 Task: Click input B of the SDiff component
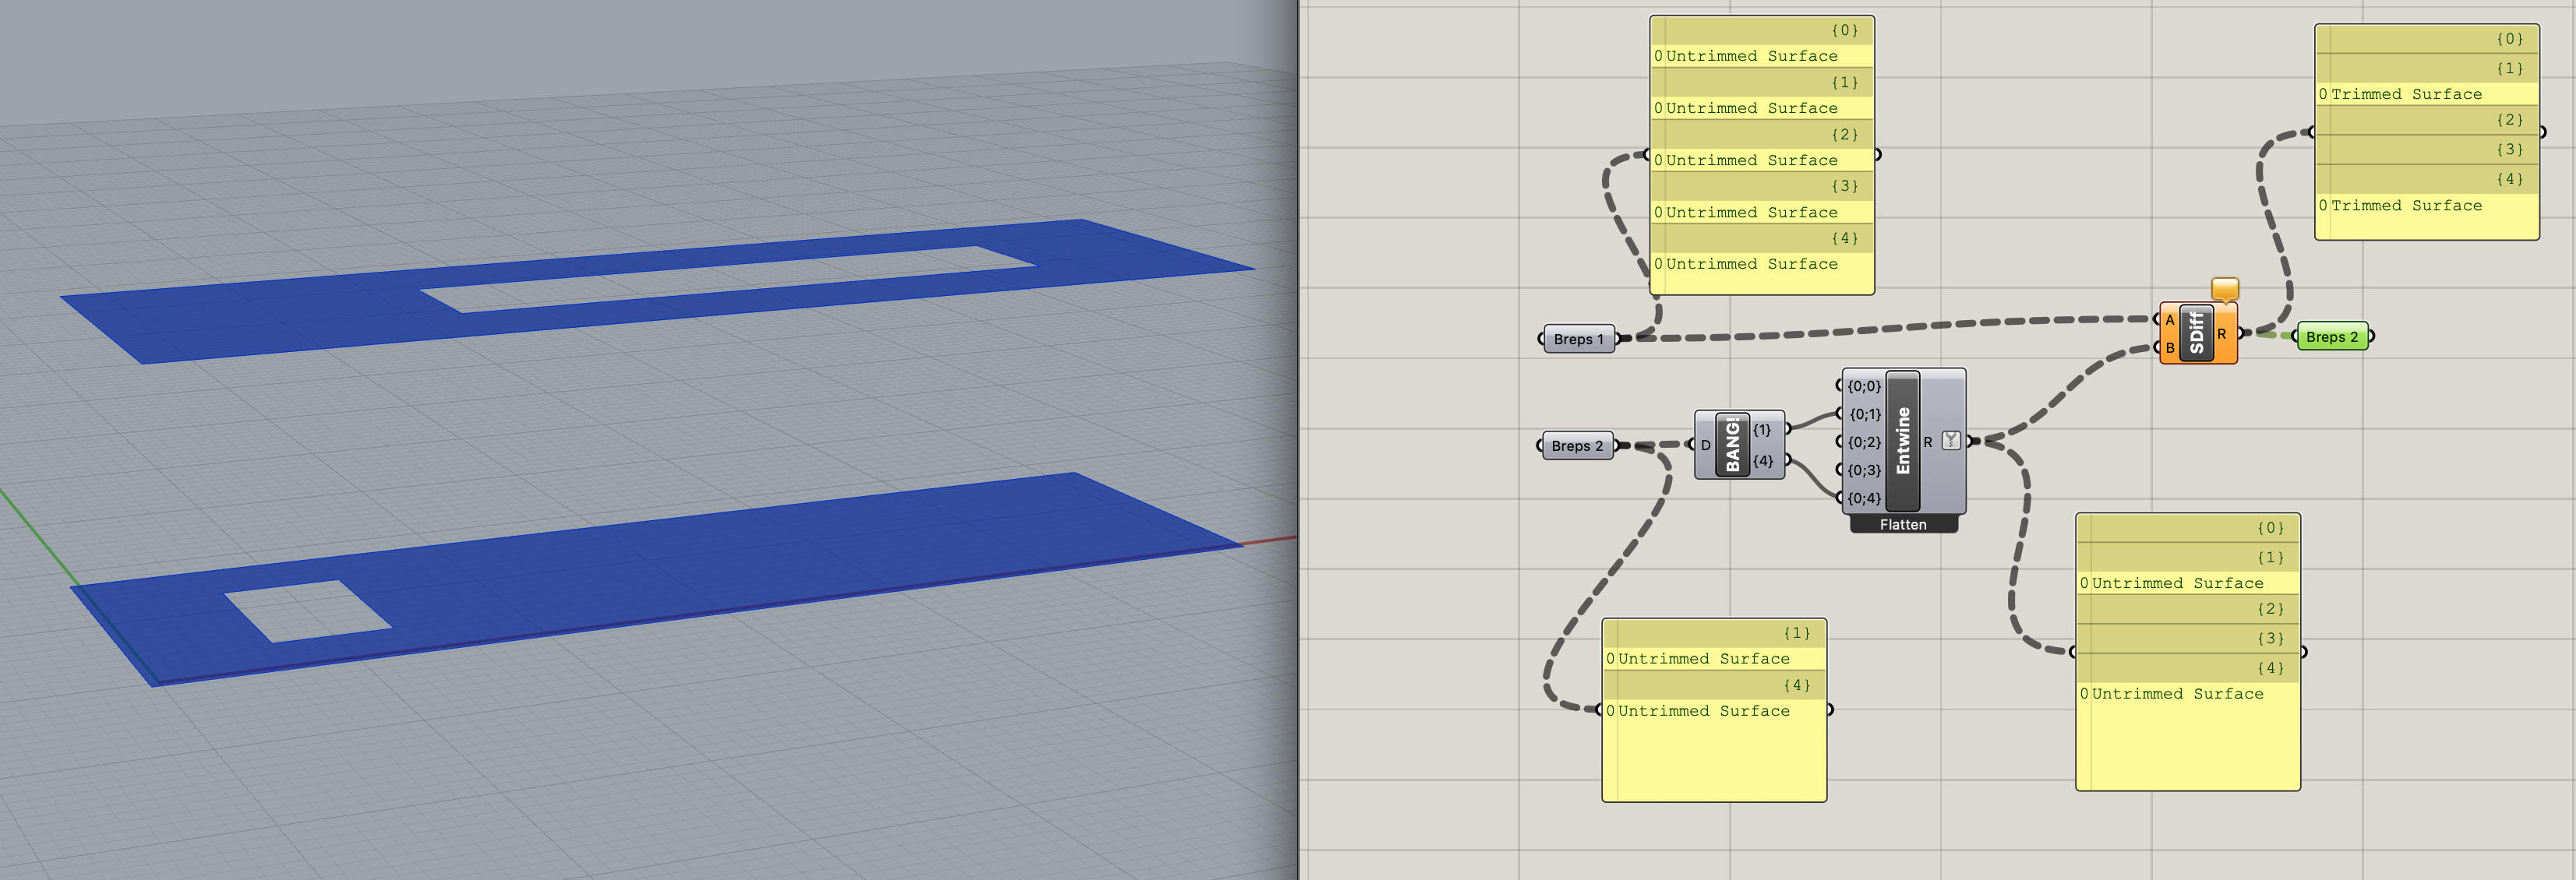tap(2169, 348)
